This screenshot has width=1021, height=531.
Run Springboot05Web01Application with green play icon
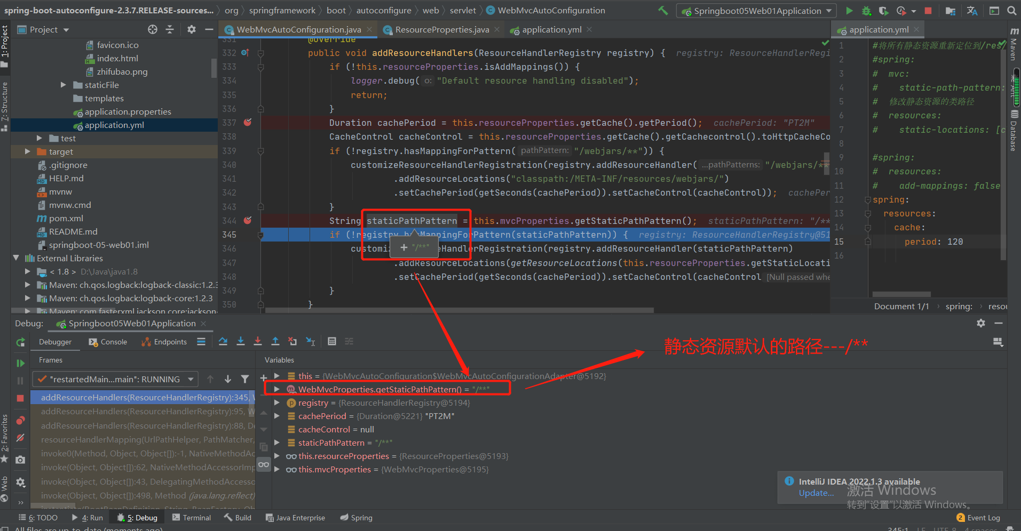tap(849, 11)
